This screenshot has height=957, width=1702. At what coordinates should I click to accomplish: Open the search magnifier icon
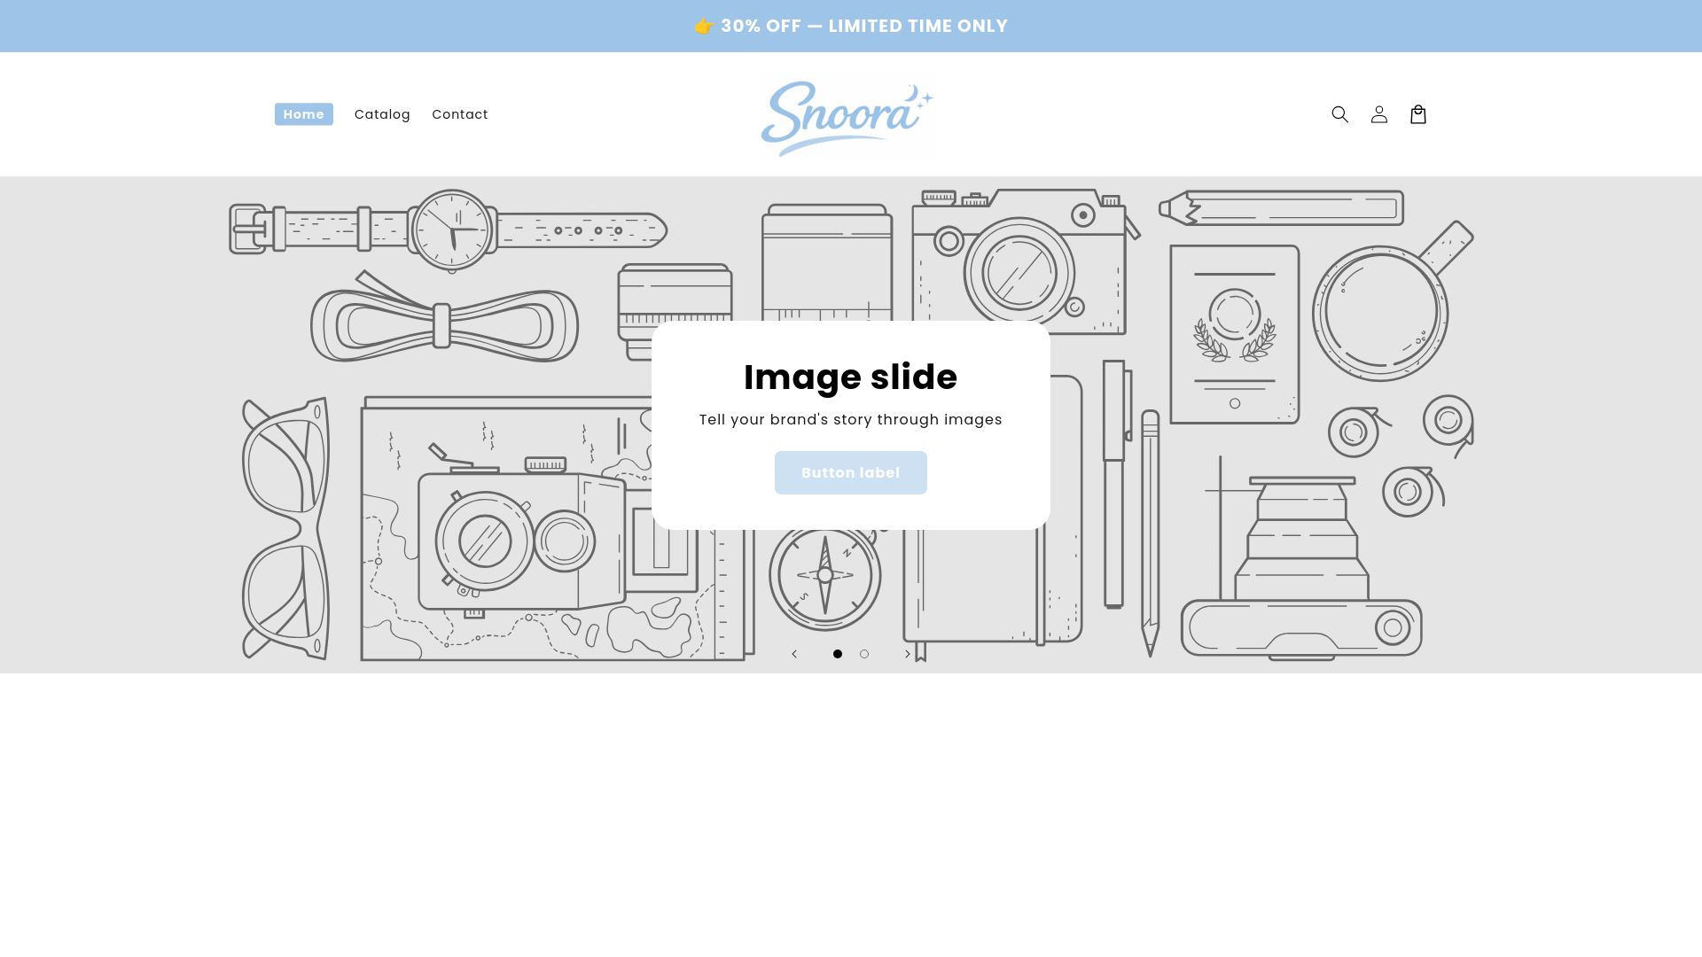coord(1339,114)
